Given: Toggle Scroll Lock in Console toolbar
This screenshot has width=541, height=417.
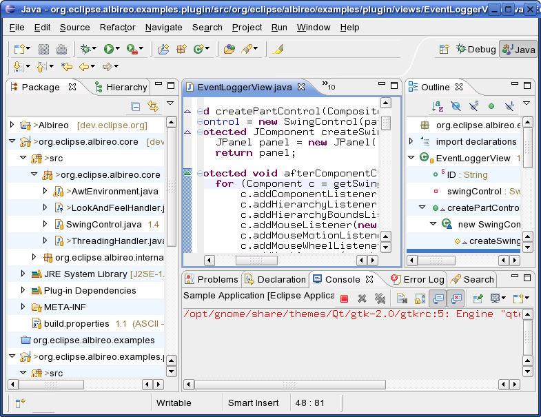Looking at the screenshot, I should point(419,298).
